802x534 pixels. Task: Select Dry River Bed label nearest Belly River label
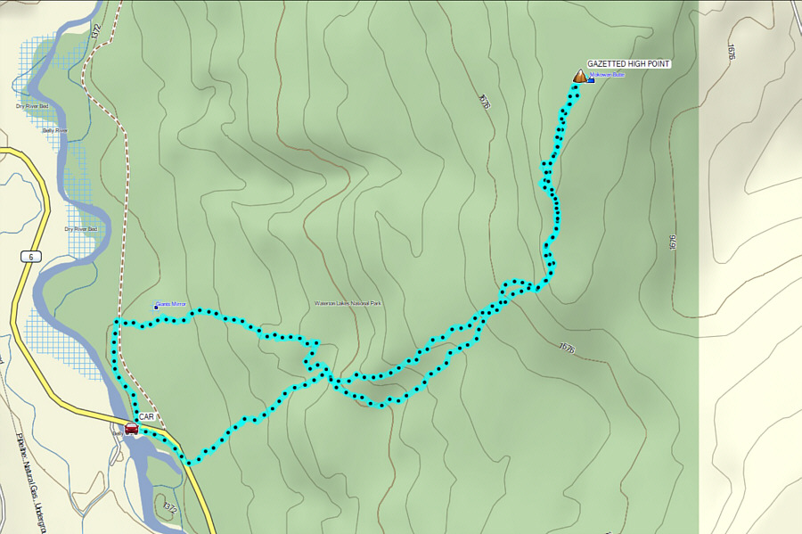pos(32,106)
